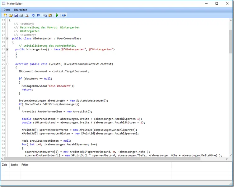Click the first @"Wintergarten" string on line 21

point(73,49)
